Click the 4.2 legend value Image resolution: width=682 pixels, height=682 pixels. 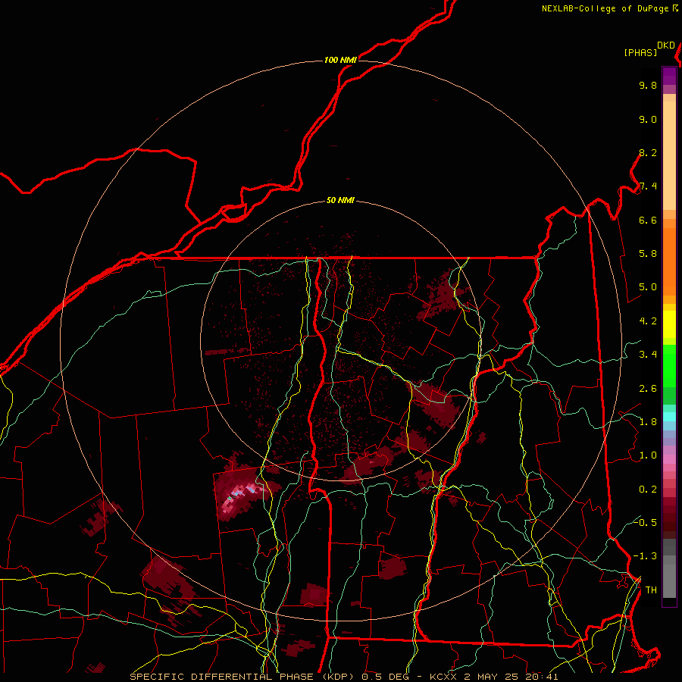648,321
